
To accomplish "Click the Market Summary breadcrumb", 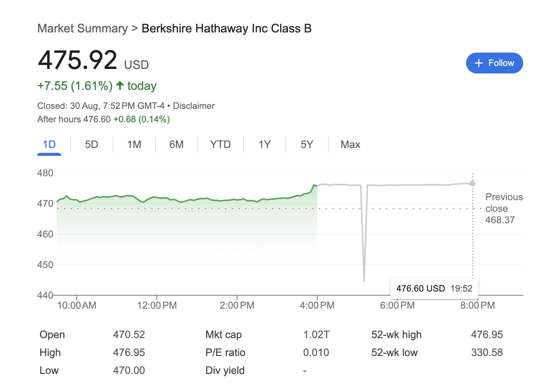I will (83, 29).
